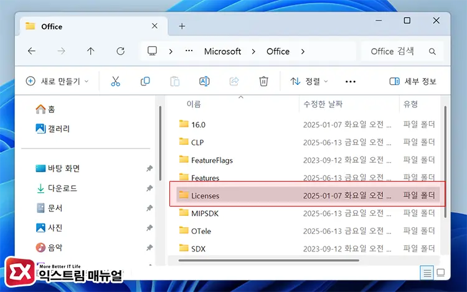This screenshot has width=467, height=292.
Task: Click the Share icon in toolbar
Action: (234, 81)
